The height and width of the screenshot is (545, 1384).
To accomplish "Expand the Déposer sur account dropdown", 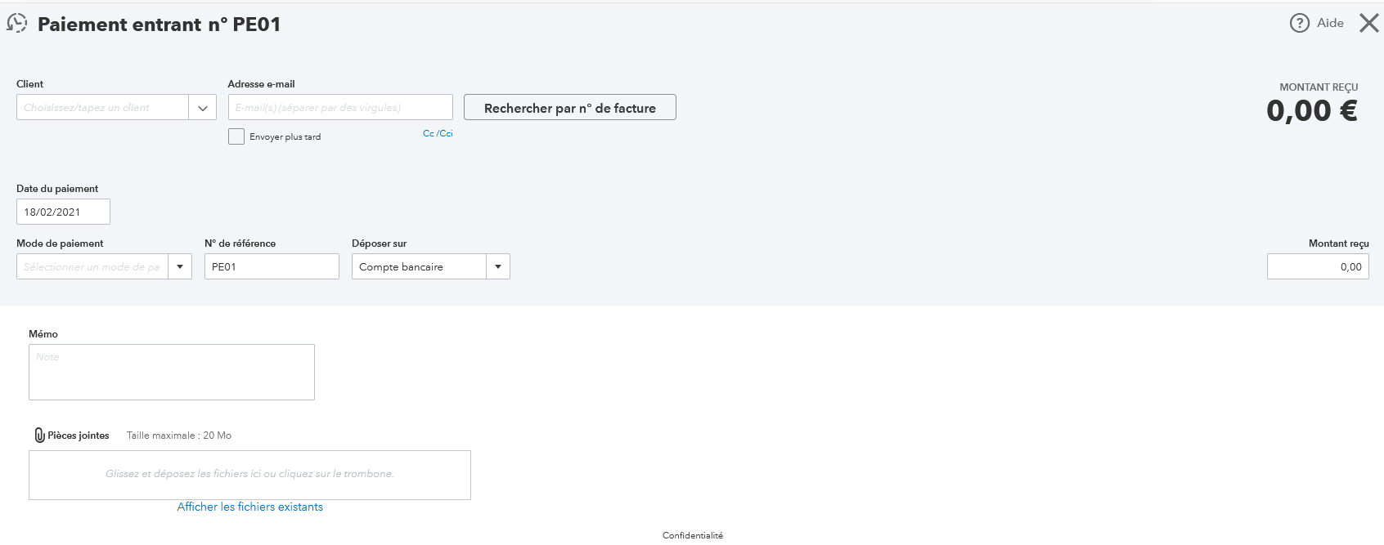I will [x=497, y=266].
